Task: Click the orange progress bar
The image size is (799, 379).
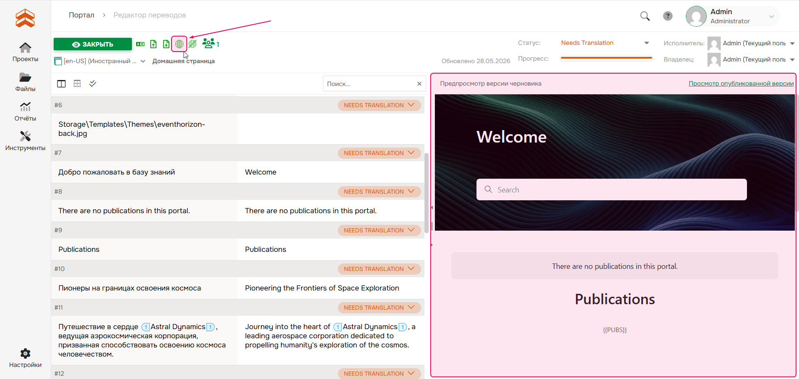Action: pyautogui.click(x=606, y=58)
